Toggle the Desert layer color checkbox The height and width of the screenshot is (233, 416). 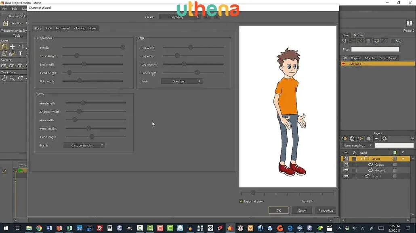pyautogui.click(x=395, y=159)
